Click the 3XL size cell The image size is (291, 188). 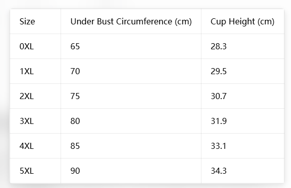(26, 121)
